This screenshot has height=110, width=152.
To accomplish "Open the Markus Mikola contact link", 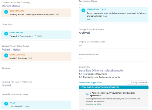I will [x=11, y=6].
